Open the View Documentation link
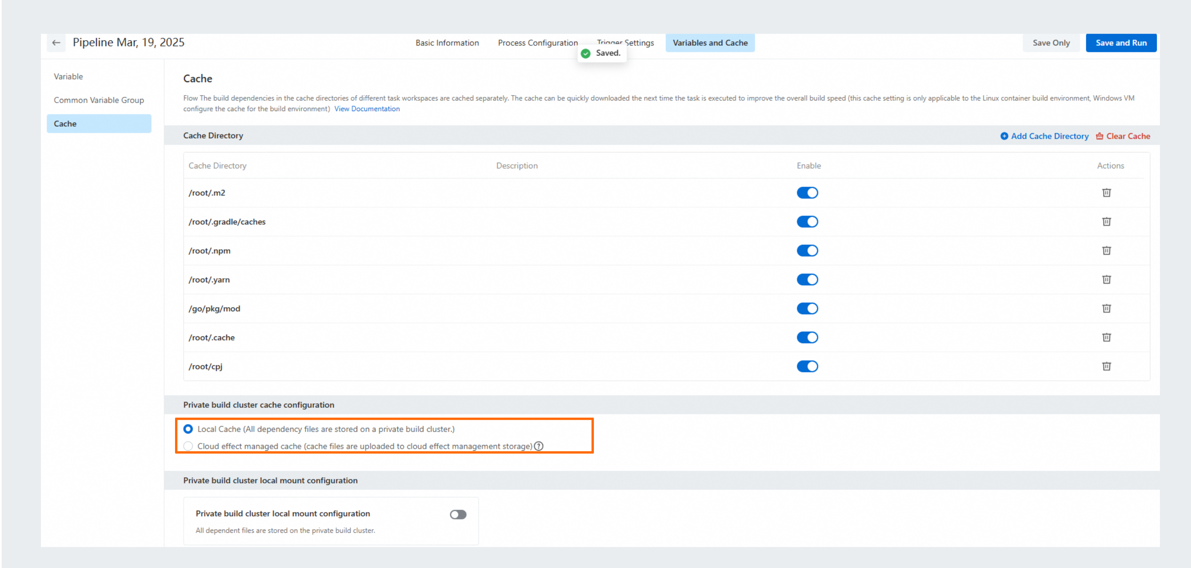The width and height of the screenshot is (1191, 568). click(366, 109)
